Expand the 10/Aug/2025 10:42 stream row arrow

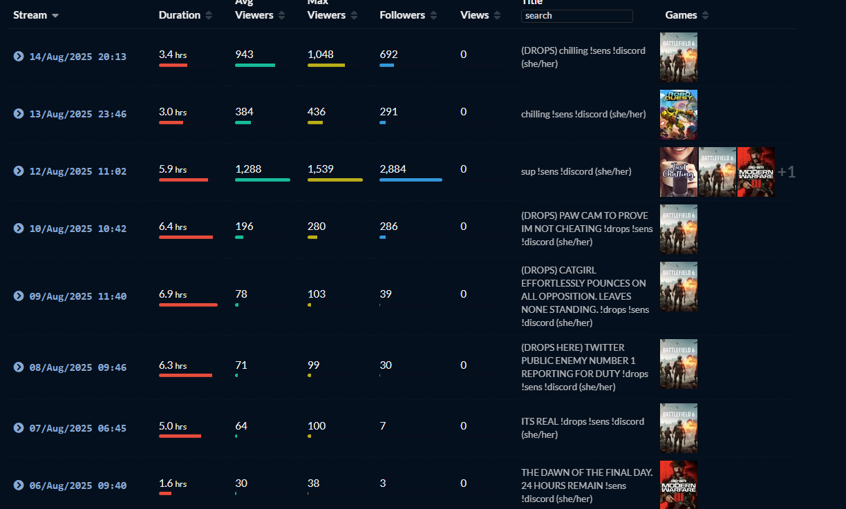[x=19, y=229]
